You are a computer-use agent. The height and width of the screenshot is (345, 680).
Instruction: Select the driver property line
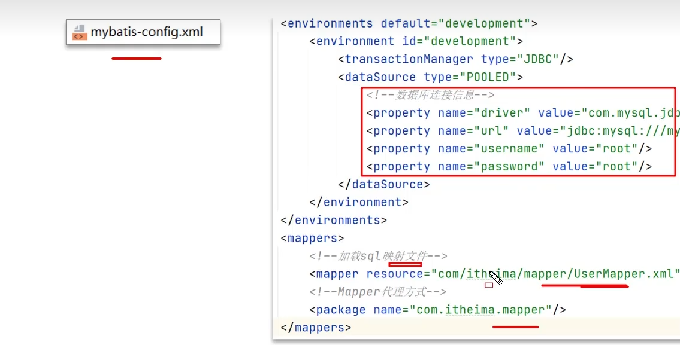pos(515,113)
